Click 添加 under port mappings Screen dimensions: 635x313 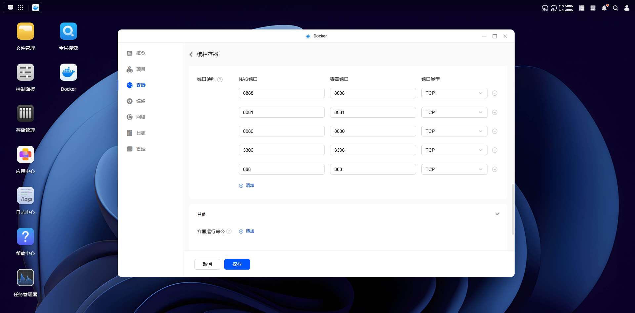point(247,185)
